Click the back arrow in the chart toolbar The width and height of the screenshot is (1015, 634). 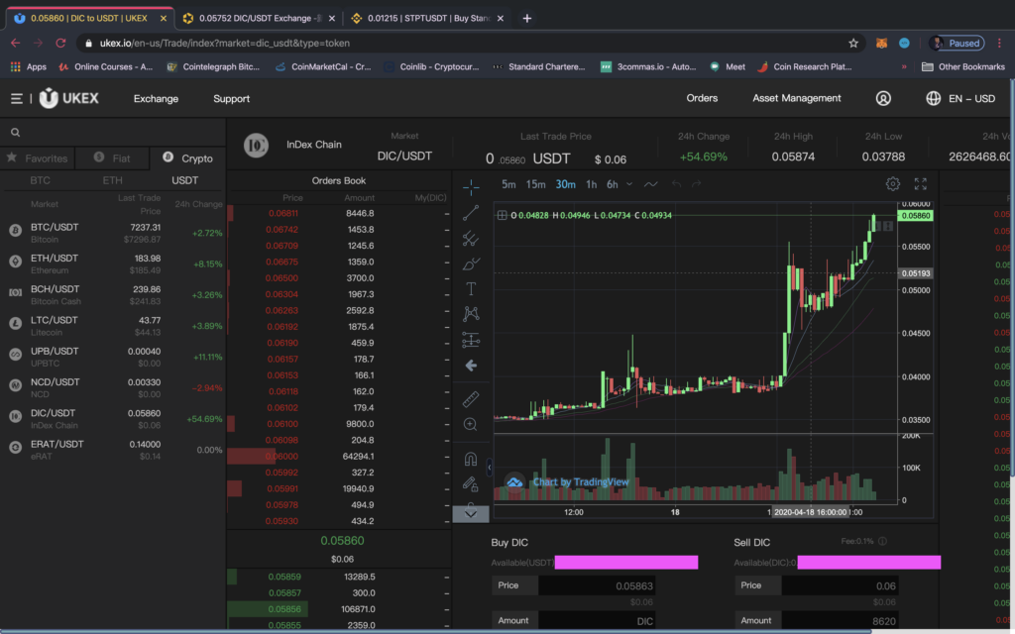[471, 366]
